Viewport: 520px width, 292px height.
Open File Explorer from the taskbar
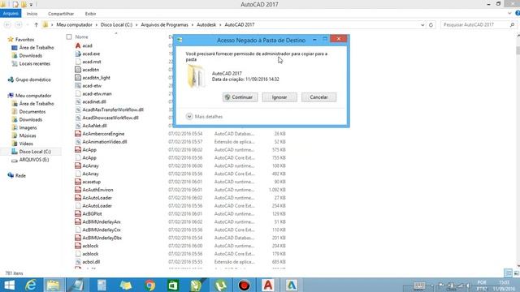tap(53, 285)
